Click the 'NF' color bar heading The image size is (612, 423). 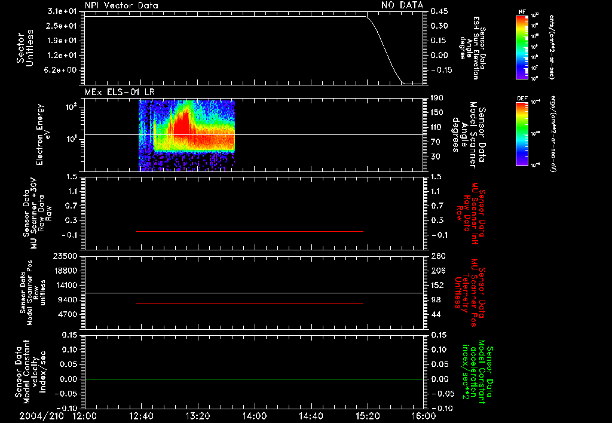[522, 12]
